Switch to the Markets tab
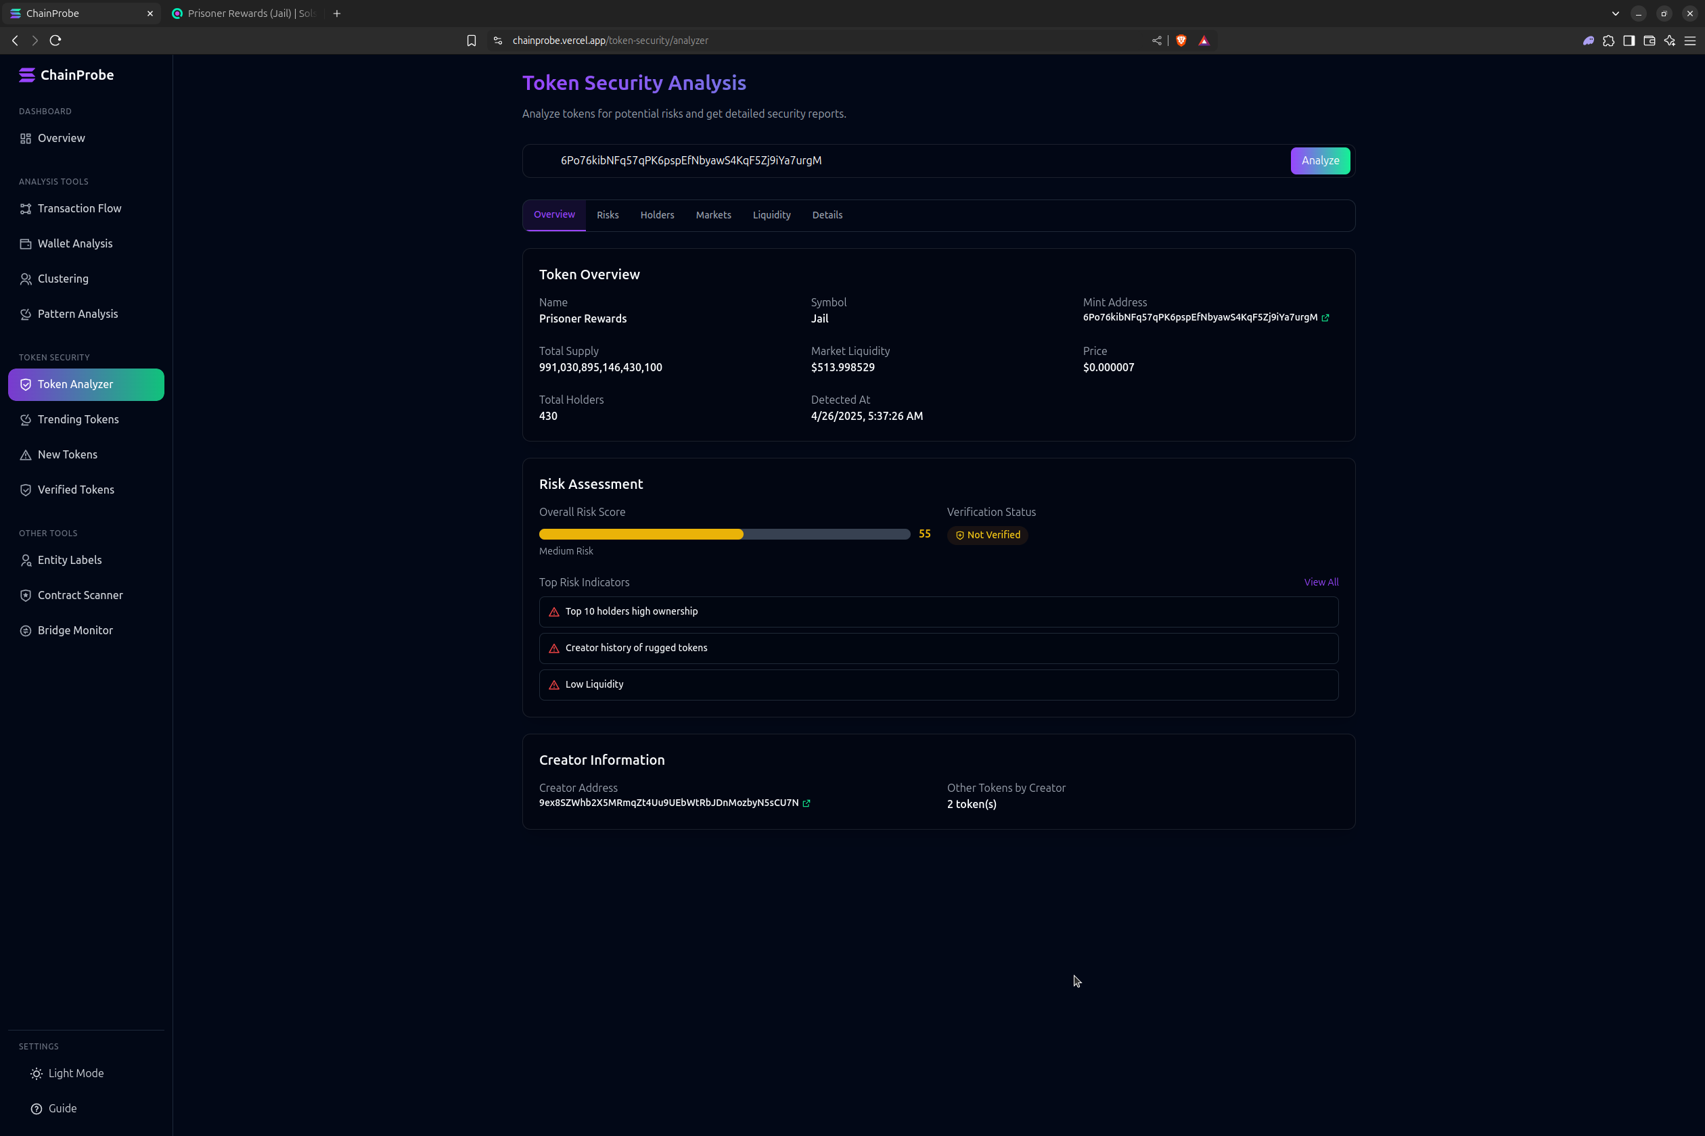 [x=713, y=215]
